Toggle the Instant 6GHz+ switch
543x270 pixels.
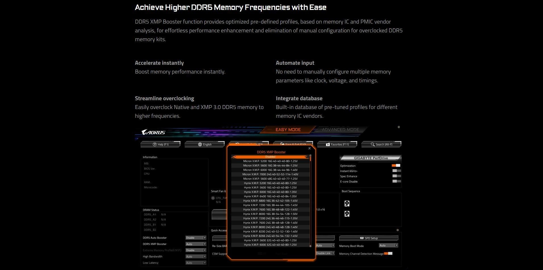point(397,171)
